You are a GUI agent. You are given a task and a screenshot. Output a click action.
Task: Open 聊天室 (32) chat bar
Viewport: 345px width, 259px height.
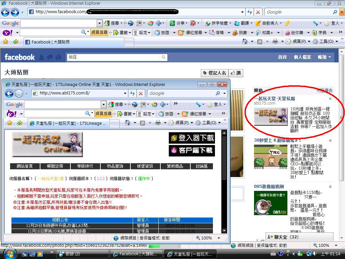300,237
